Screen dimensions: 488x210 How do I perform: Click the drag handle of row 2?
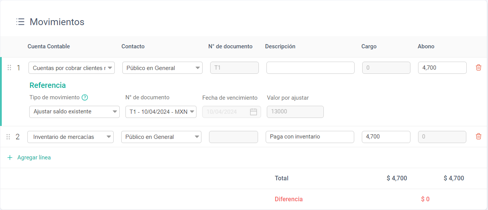(x=8, y=137)
